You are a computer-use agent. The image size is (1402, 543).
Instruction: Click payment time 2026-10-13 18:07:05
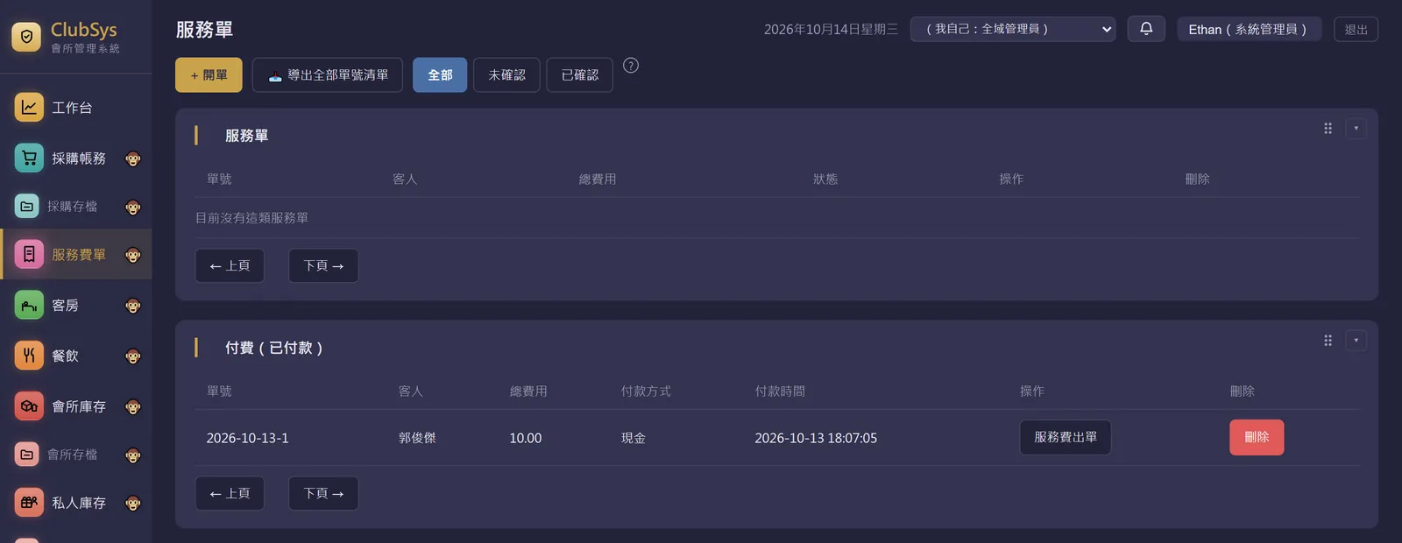(816, 438)
